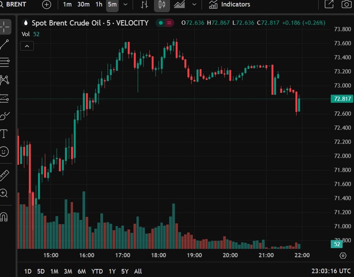Open the time interval dropdown arrow
Image resolution: width=354 pixels, height=277 pixels.
125,4
